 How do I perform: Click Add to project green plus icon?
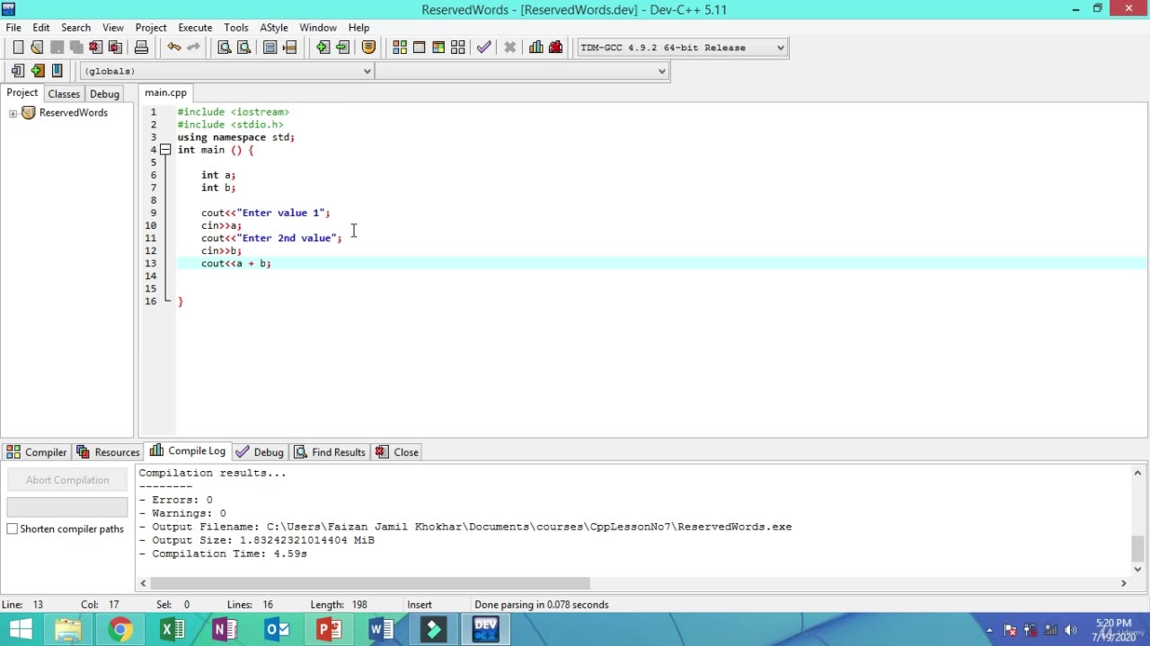323,48
